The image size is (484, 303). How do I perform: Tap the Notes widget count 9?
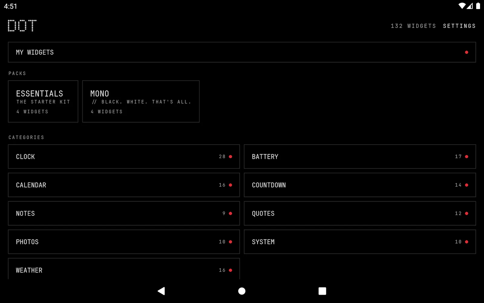tap(224, 214)
